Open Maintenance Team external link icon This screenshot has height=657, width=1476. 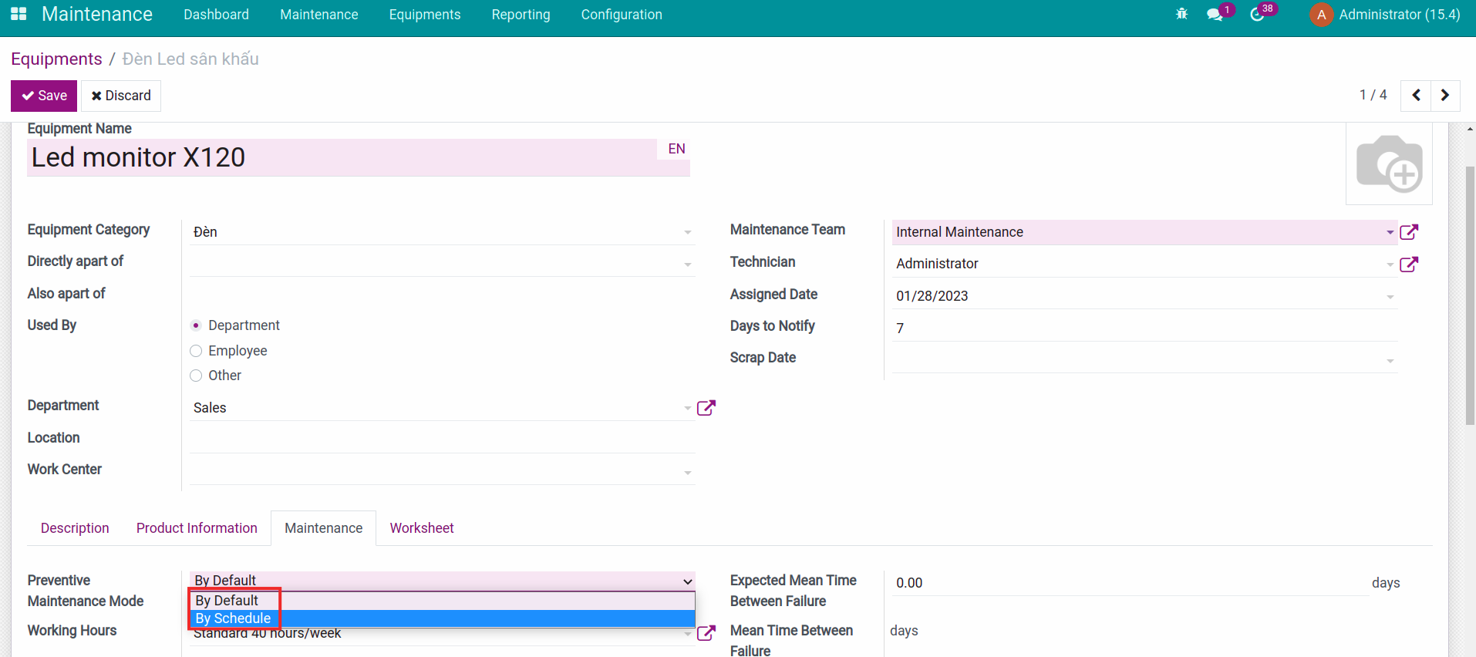point(1409,232)
